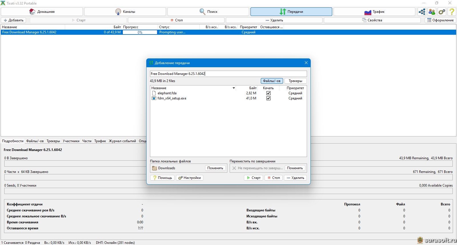This screenshot has height=245, width=457.
Task: Uncheck the Качать checkbox for elephant.fda
Action: coord(268,93)
